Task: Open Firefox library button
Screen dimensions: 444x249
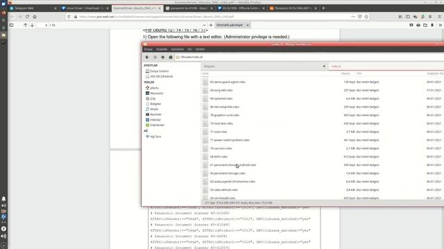Action: pos(400,17)
